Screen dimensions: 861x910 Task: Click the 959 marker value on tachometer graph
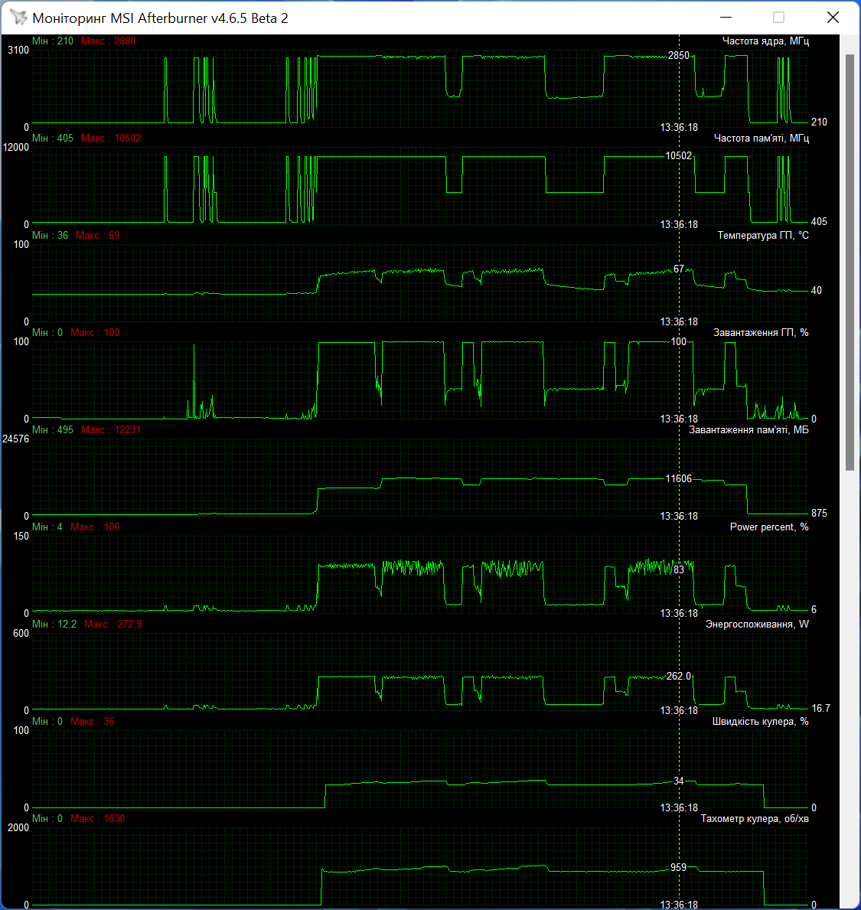(x=678, y=868)
